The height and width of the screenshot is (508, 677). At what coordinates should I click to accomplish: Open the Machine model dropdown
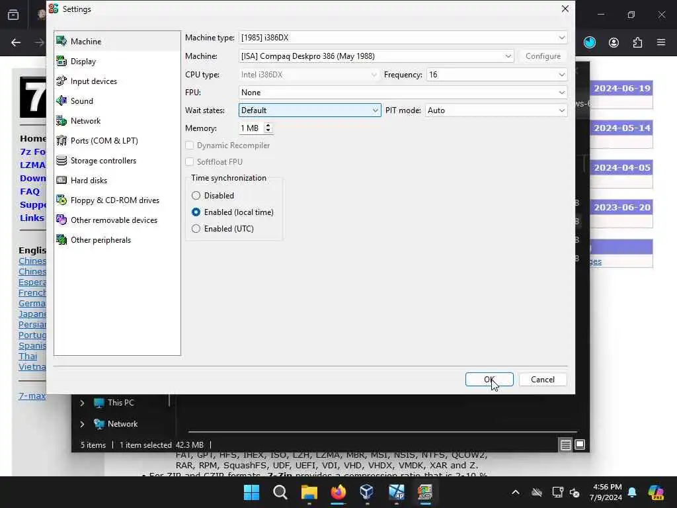click(376, 56)
